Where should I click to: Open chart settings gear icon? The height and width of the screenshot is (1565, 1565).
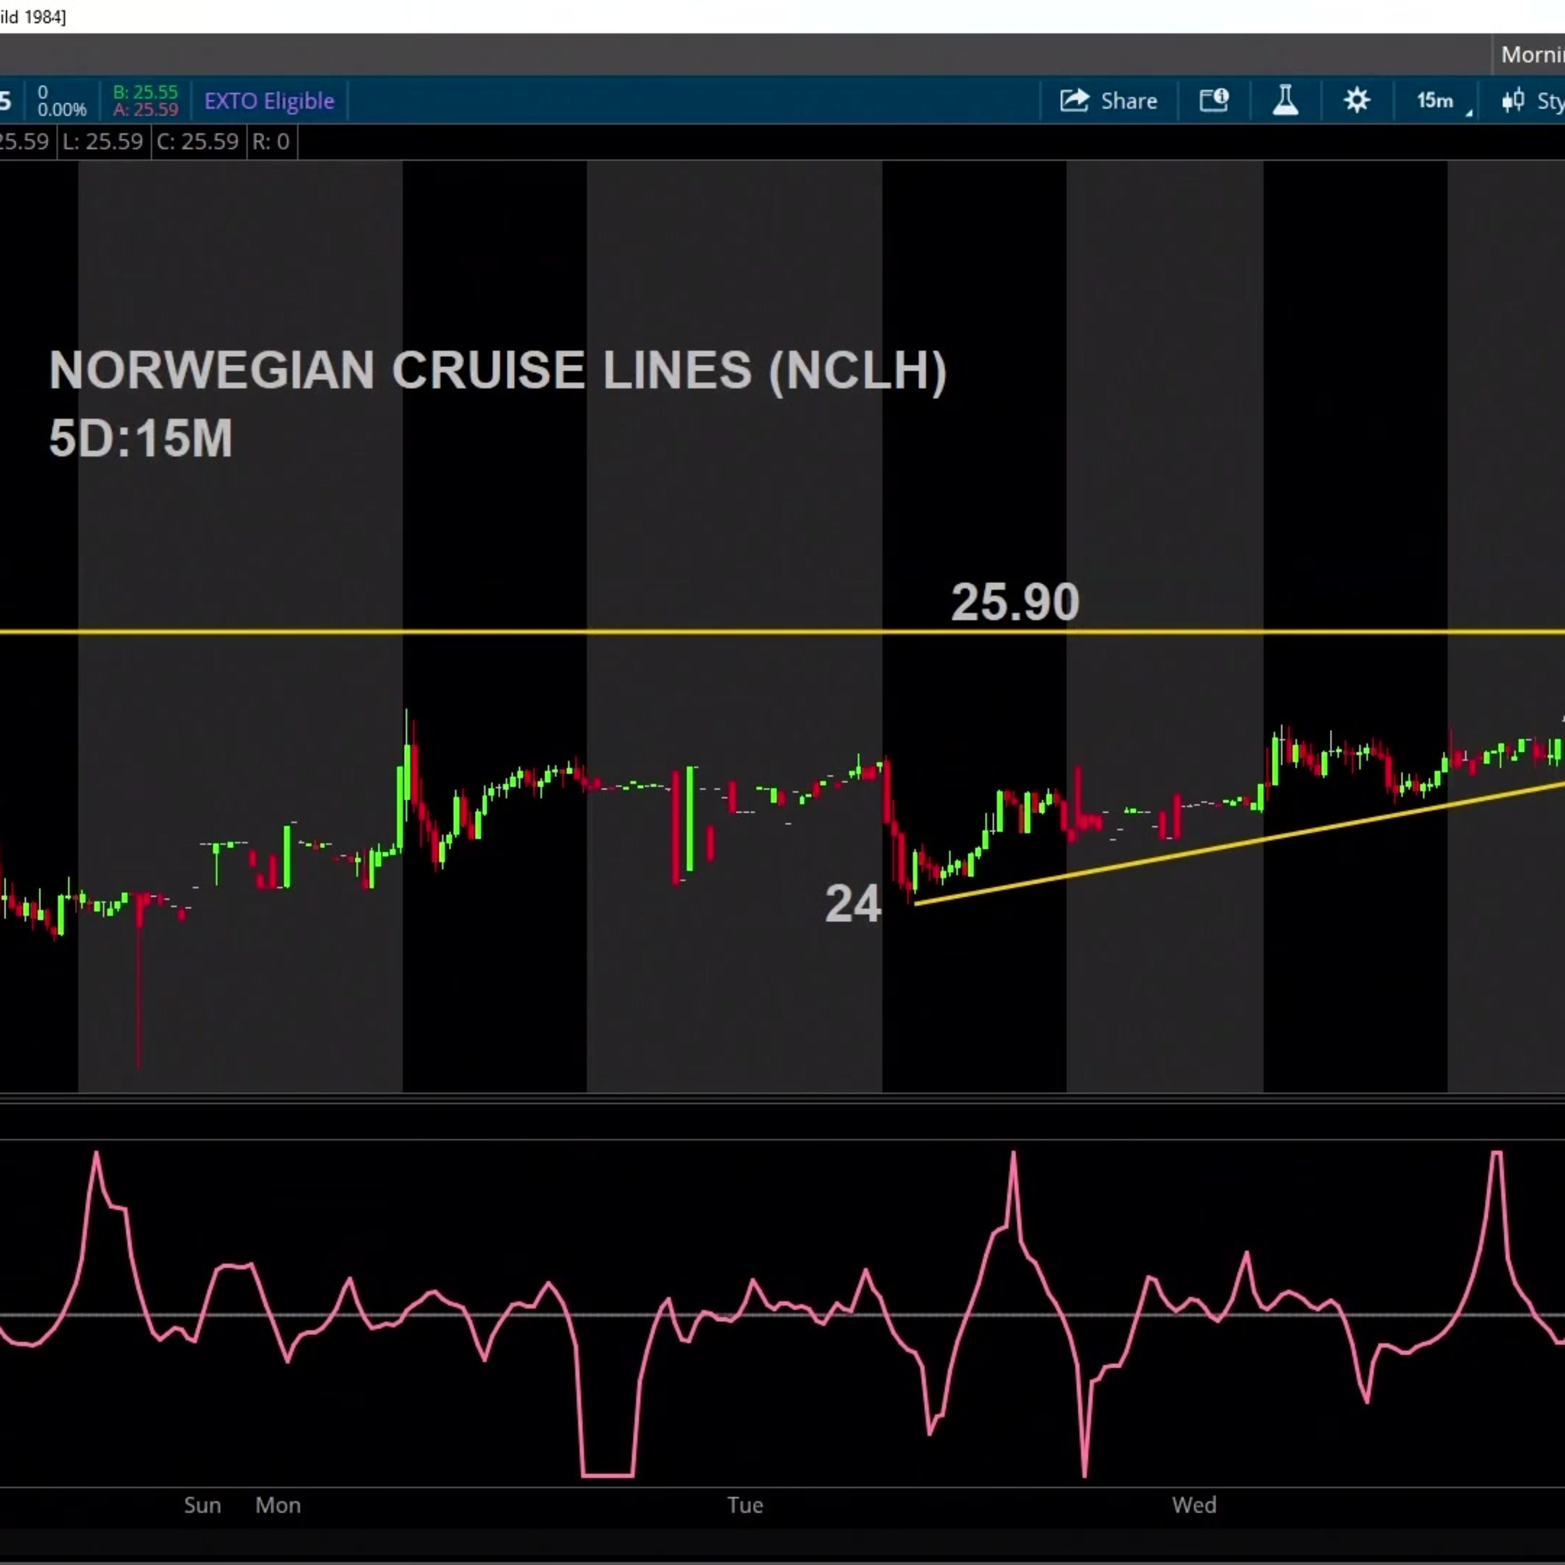point(1357,101)
